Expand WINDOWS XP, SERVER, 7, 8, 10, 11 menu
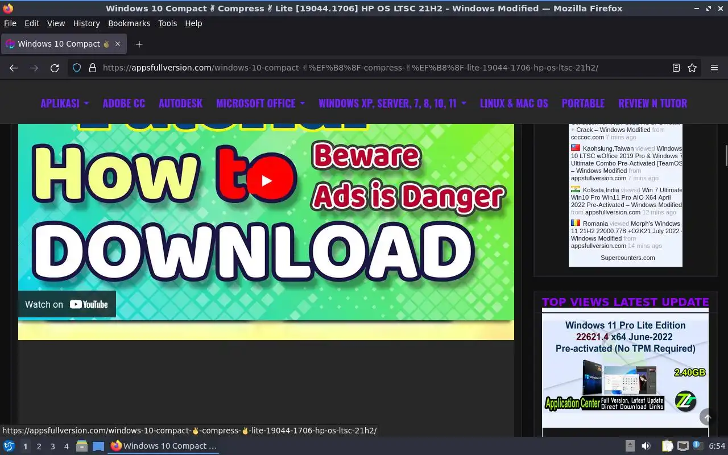The image size is (728, 455). 392,103
